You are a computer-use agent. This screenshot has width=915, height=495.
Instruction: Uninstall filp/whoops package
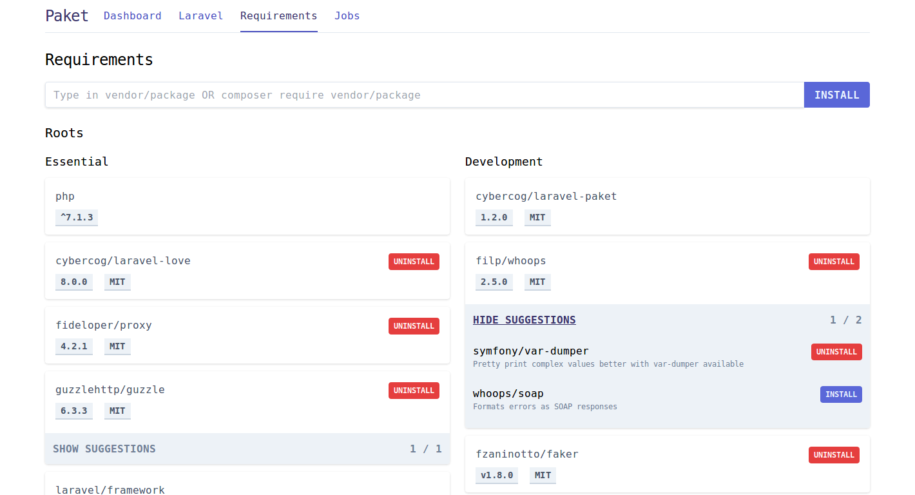(x=834, y=262)
